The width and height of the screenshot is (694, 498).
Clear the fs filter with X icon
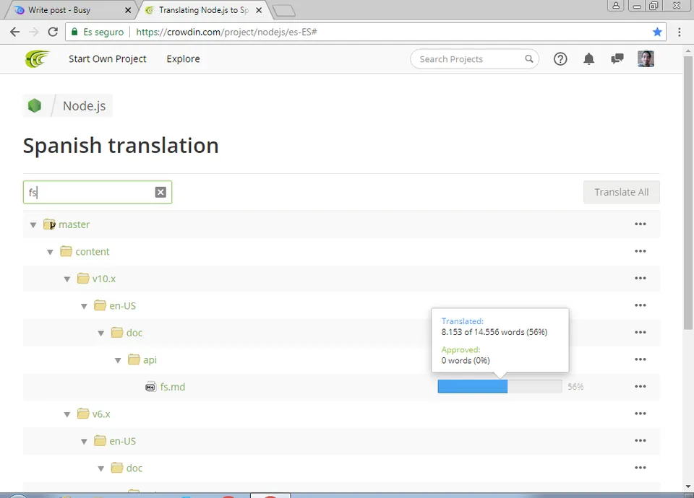(160, 192)
